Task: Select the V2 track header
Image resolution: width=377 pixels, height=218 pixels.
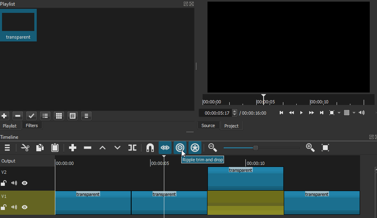Action: click(x=27, y=179)
